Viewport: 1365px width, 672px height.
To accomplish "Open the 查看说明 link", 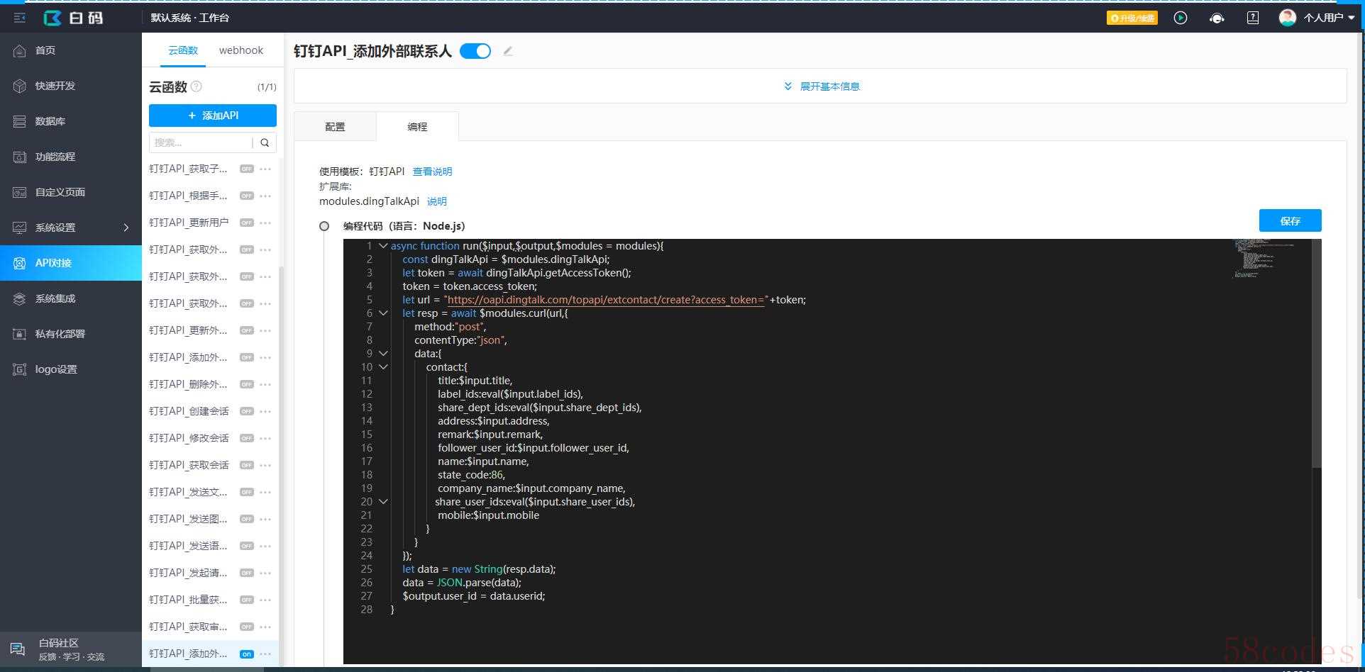I will [x=432, y=172].
